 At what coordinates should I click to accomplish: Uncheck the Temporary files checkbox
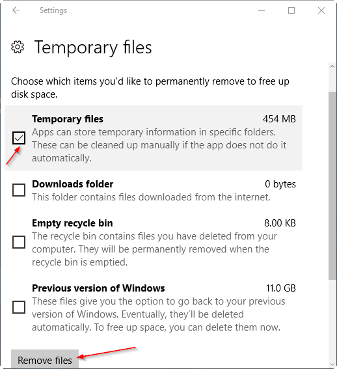tap(19, 138)
